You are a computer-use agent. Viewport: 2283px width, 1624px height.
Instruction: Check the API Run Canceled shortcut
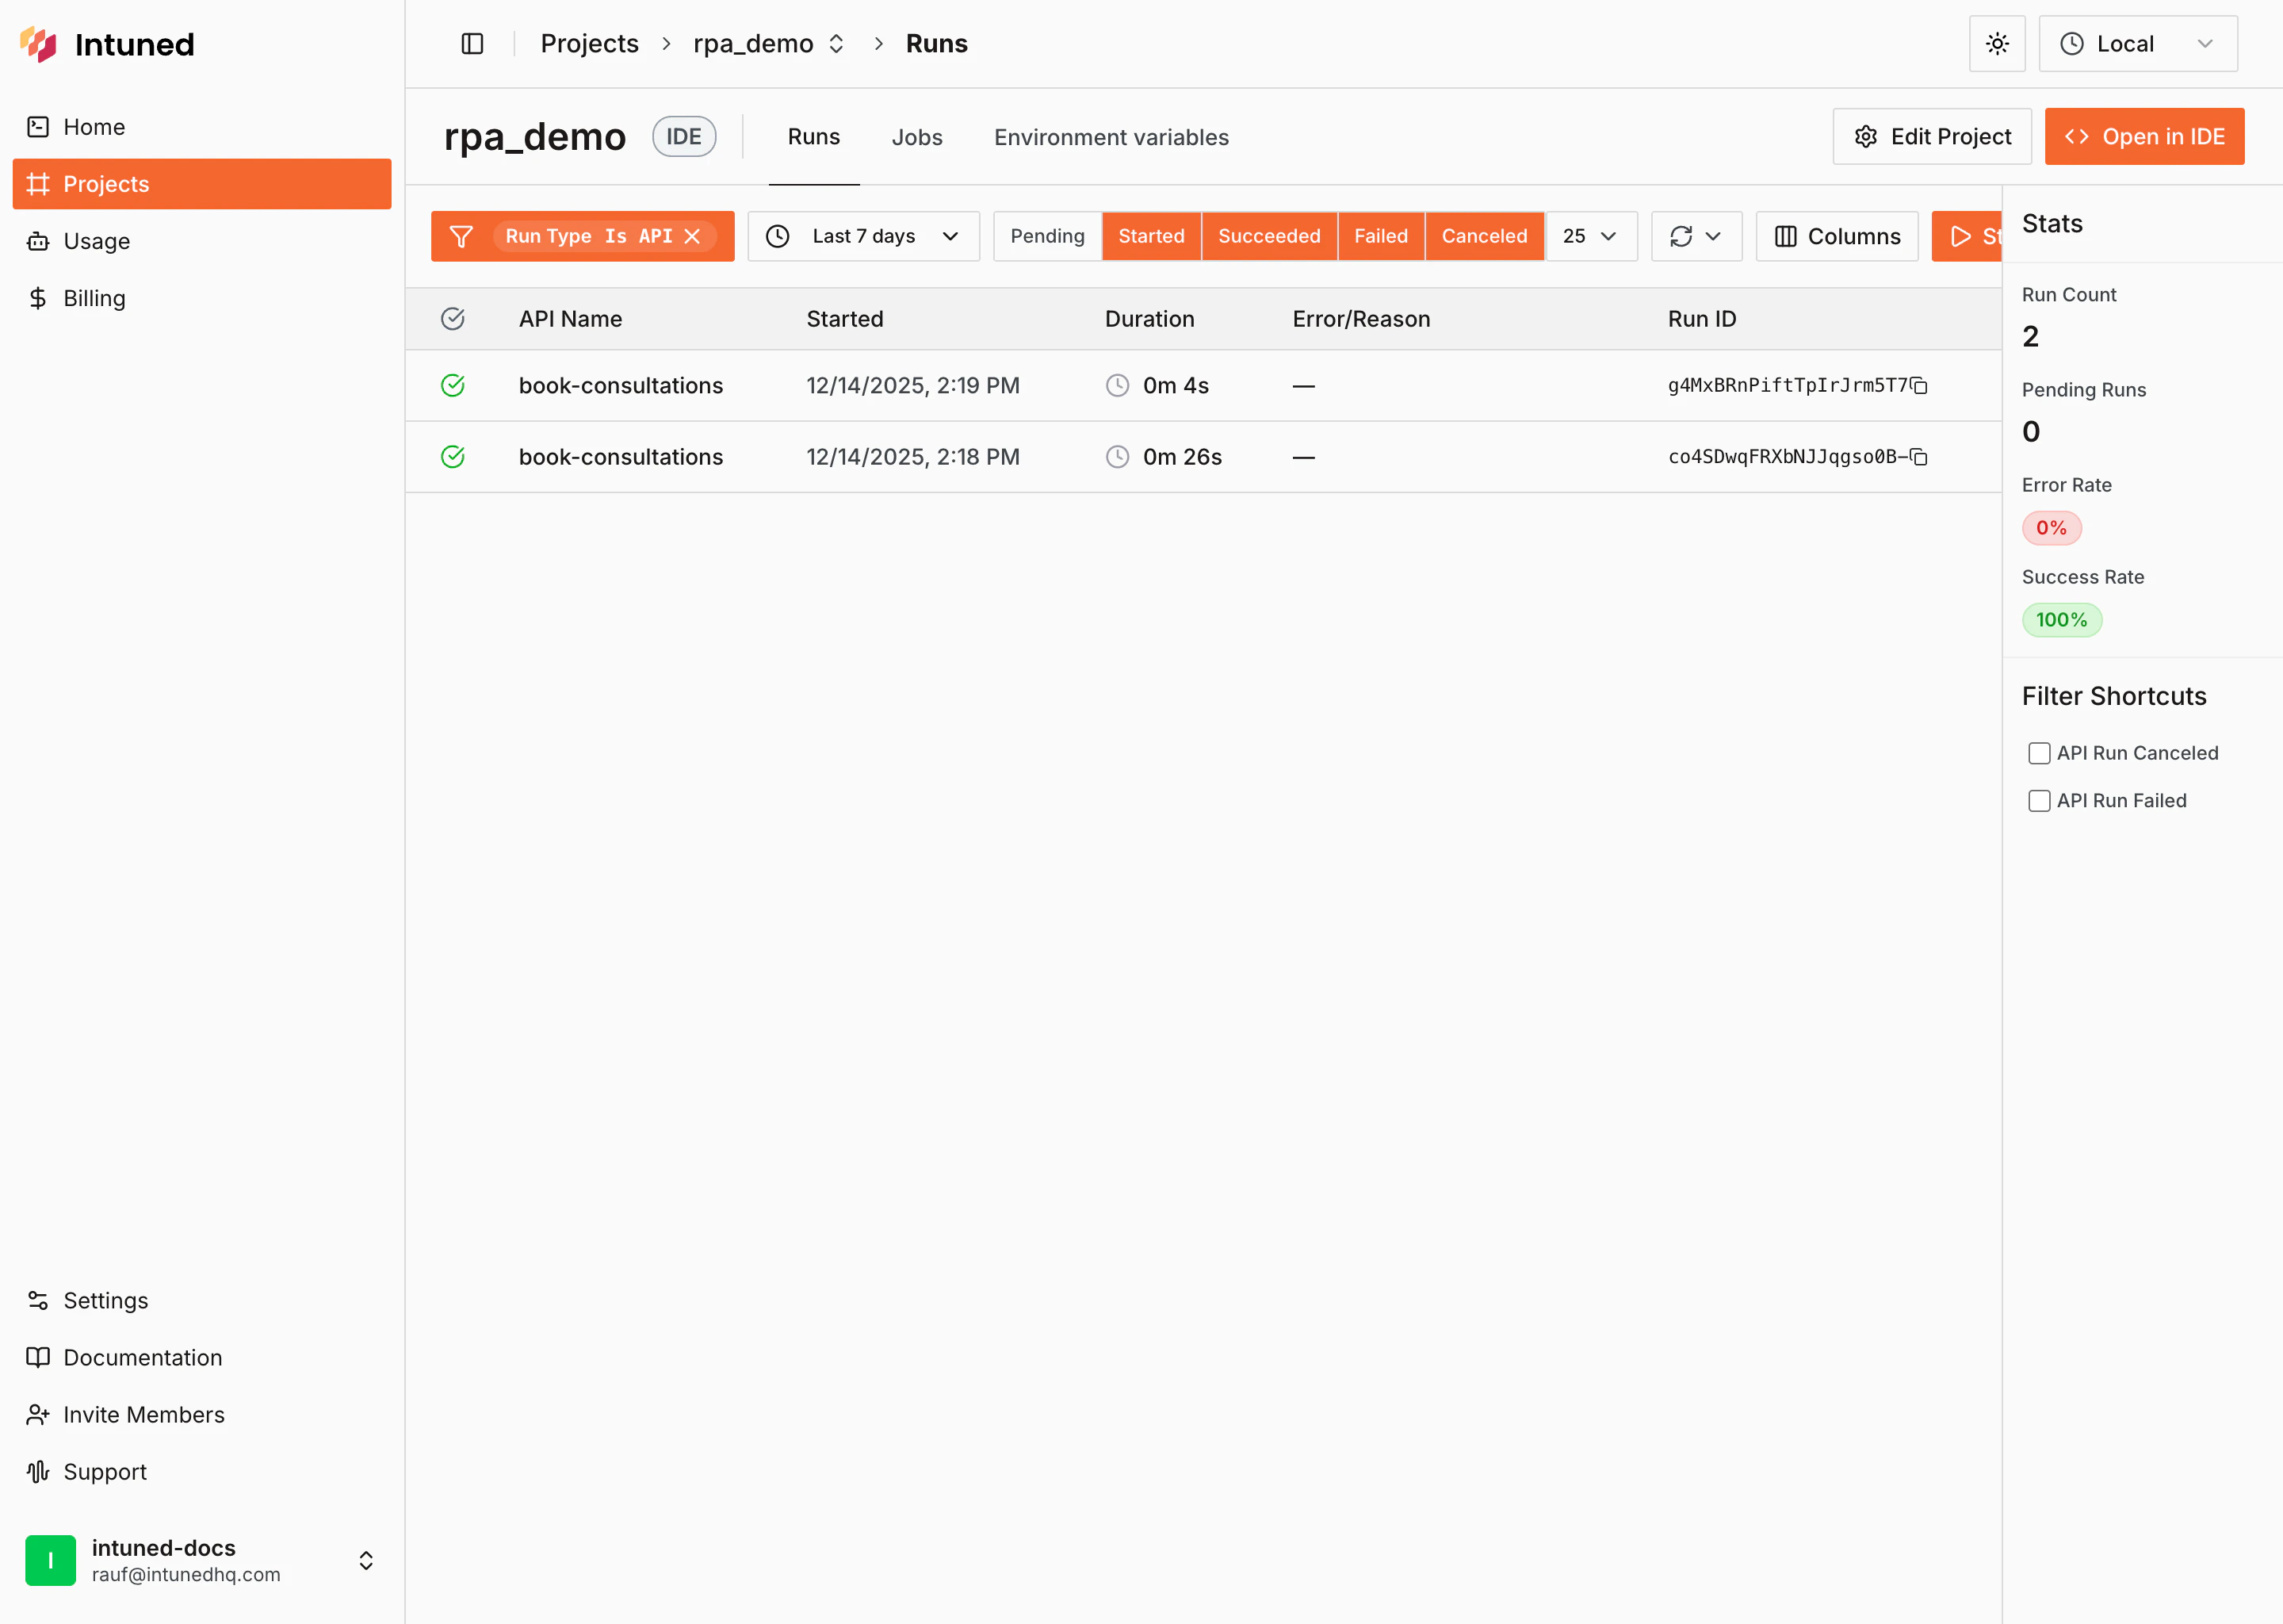tap(2039, 753)
